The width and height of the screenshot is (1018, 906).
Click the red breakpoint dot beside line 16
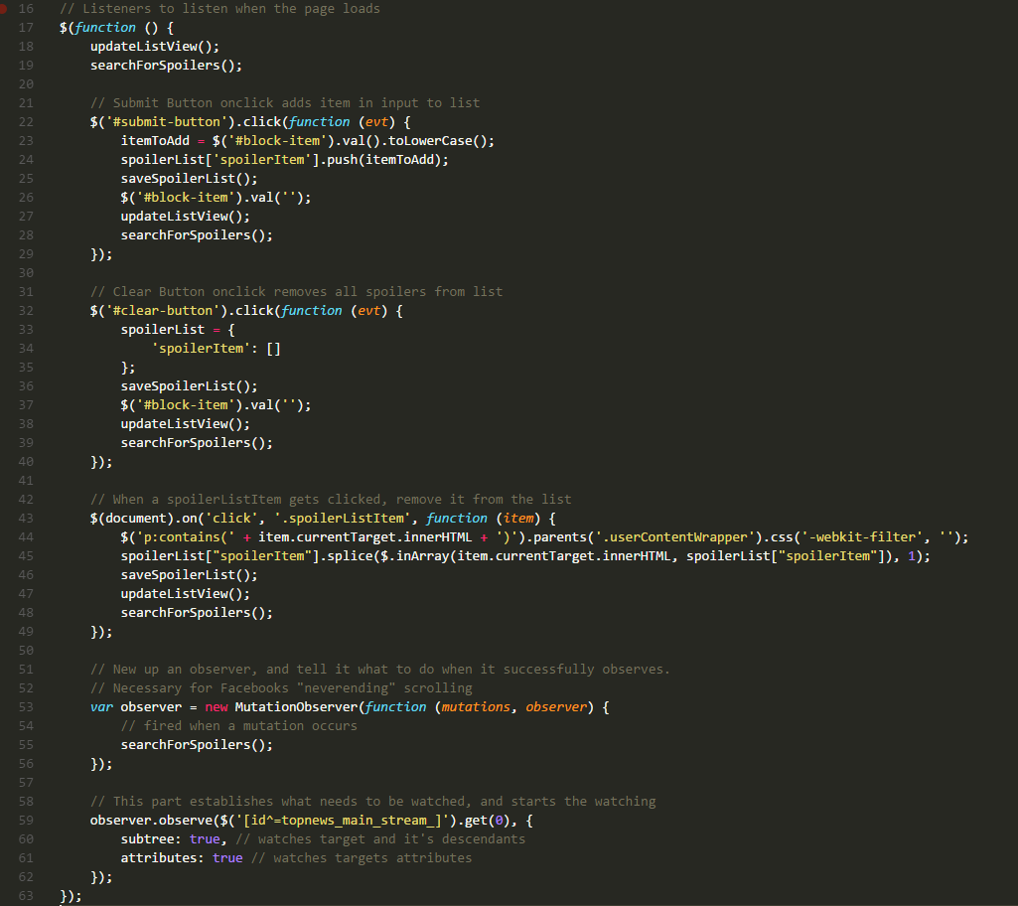click(x=5, y=9)
